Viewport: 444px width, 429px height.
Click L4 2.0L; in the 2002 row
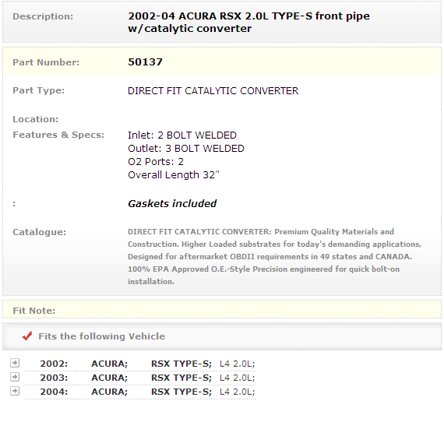[x=238, y=364]
